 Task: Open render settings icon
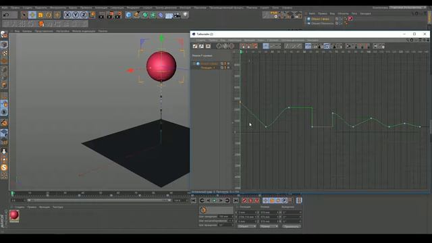point(118,15)
